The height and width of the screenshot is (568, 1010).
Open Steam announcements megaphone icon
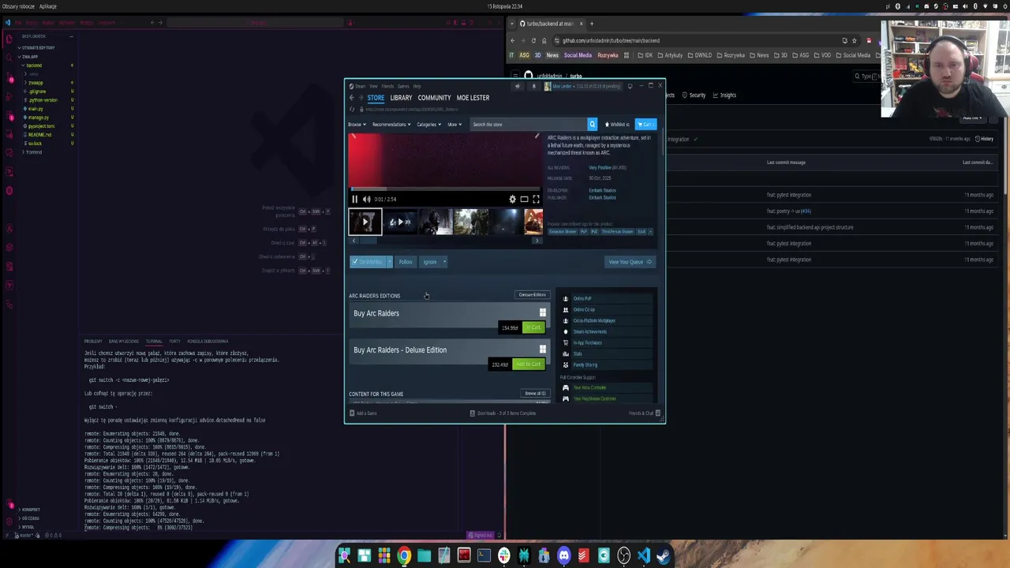[518, 86]
